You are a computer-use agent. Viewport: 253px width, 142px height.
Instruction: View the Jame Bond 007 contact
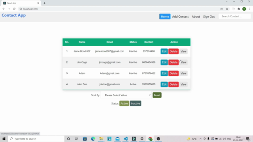pyautogui.click(x=183, y=51)
